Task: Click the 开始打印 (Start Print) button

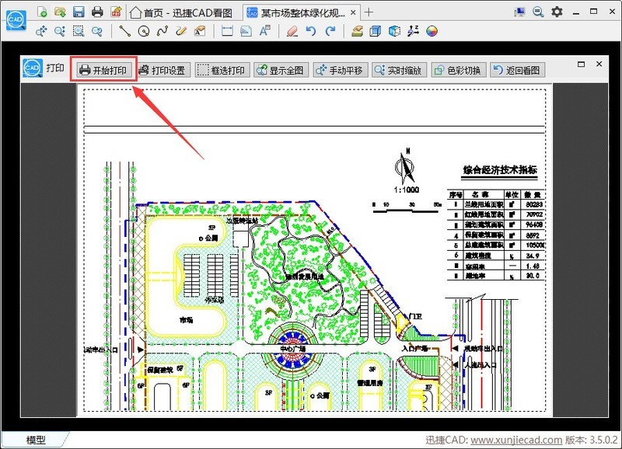Action: (x=103, y=70)
